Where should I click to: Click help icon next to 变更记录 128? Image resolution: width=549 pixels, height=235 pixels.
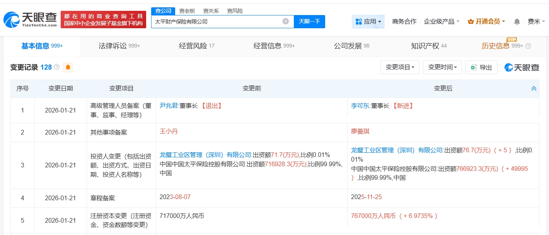coord(57,67)
